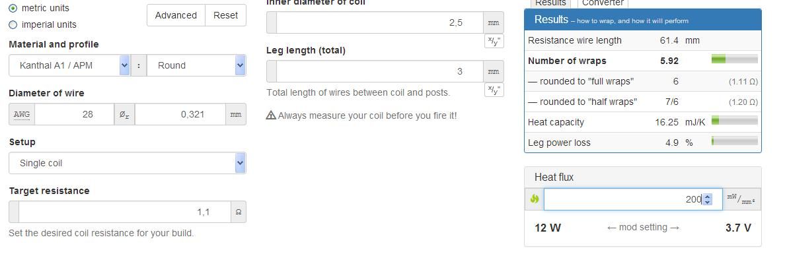Open the Kanthal A1 / APM material dropdown
Image resolution: width=785 pixels, height=258 pixels.
pos(69,65)
